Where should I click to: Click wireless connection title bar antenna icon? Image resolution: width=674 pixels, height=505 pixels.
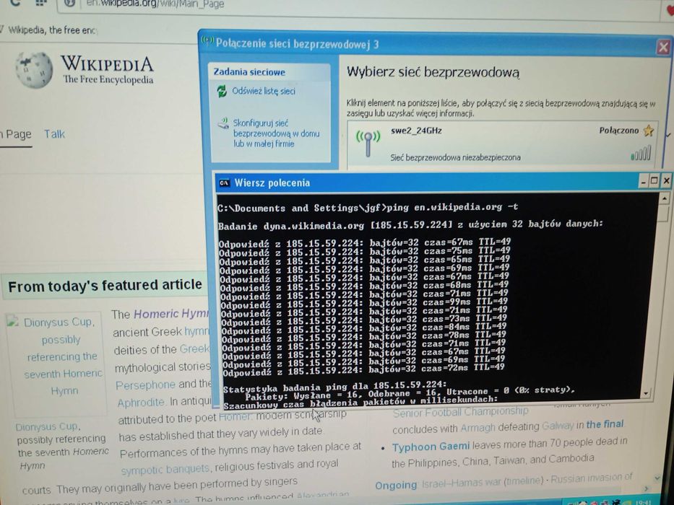click(207, 41)
